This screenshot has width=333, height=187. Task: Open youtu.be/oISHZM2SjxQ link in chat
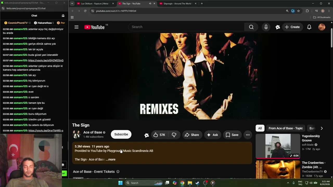[46, 61]
